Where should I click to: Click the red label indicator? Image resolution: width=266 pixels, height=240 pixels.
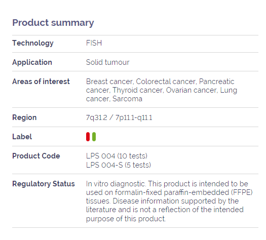[x=88, y=137]
